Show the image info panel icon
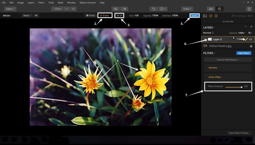255x145 pixels. click(216, 16)
